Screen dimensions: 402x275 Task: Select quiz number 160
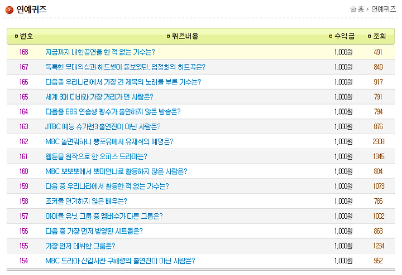tap(24, 171)
